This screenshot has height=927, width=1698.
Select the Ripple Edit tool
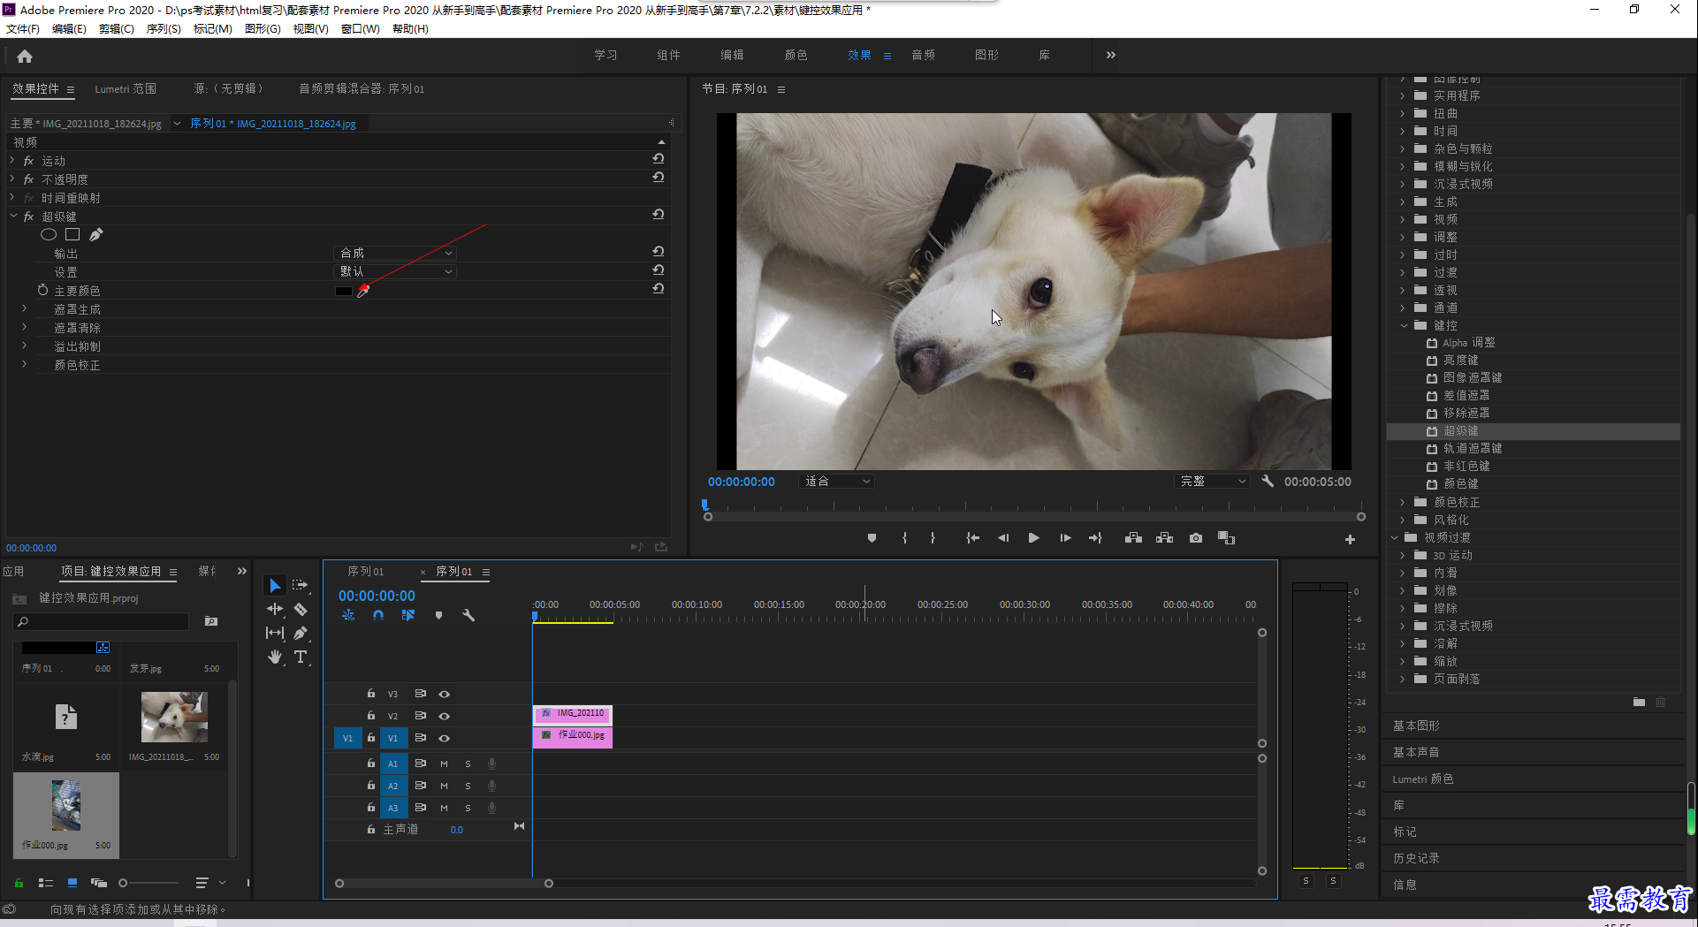tap(275, 609)
